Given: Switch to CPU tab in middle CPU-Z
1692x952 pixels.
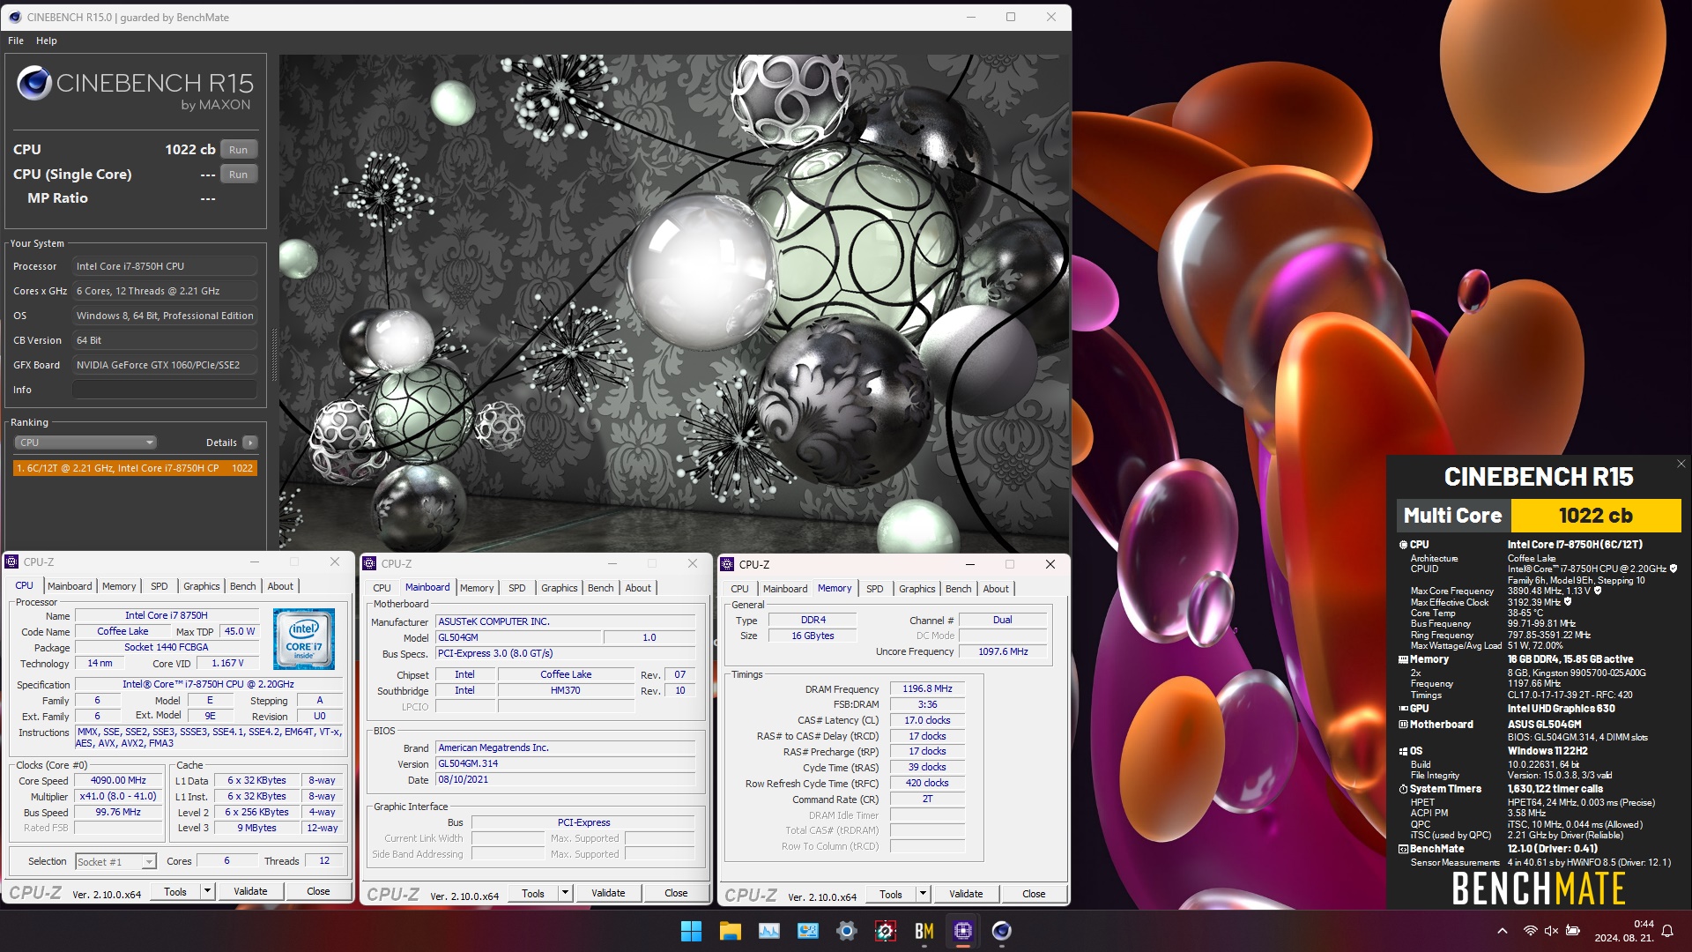Looking at the screenshot, I should (x=382, y=588).
